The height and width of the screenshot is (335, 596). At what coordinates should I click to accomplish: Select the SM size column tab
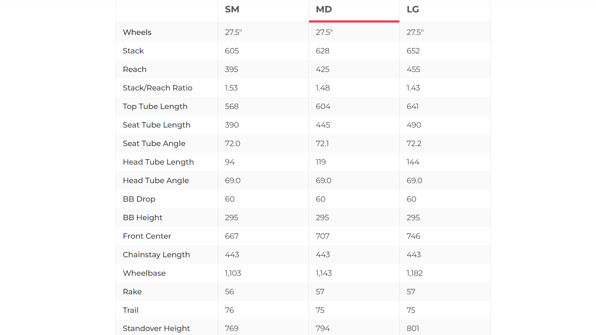pos(232,9)
